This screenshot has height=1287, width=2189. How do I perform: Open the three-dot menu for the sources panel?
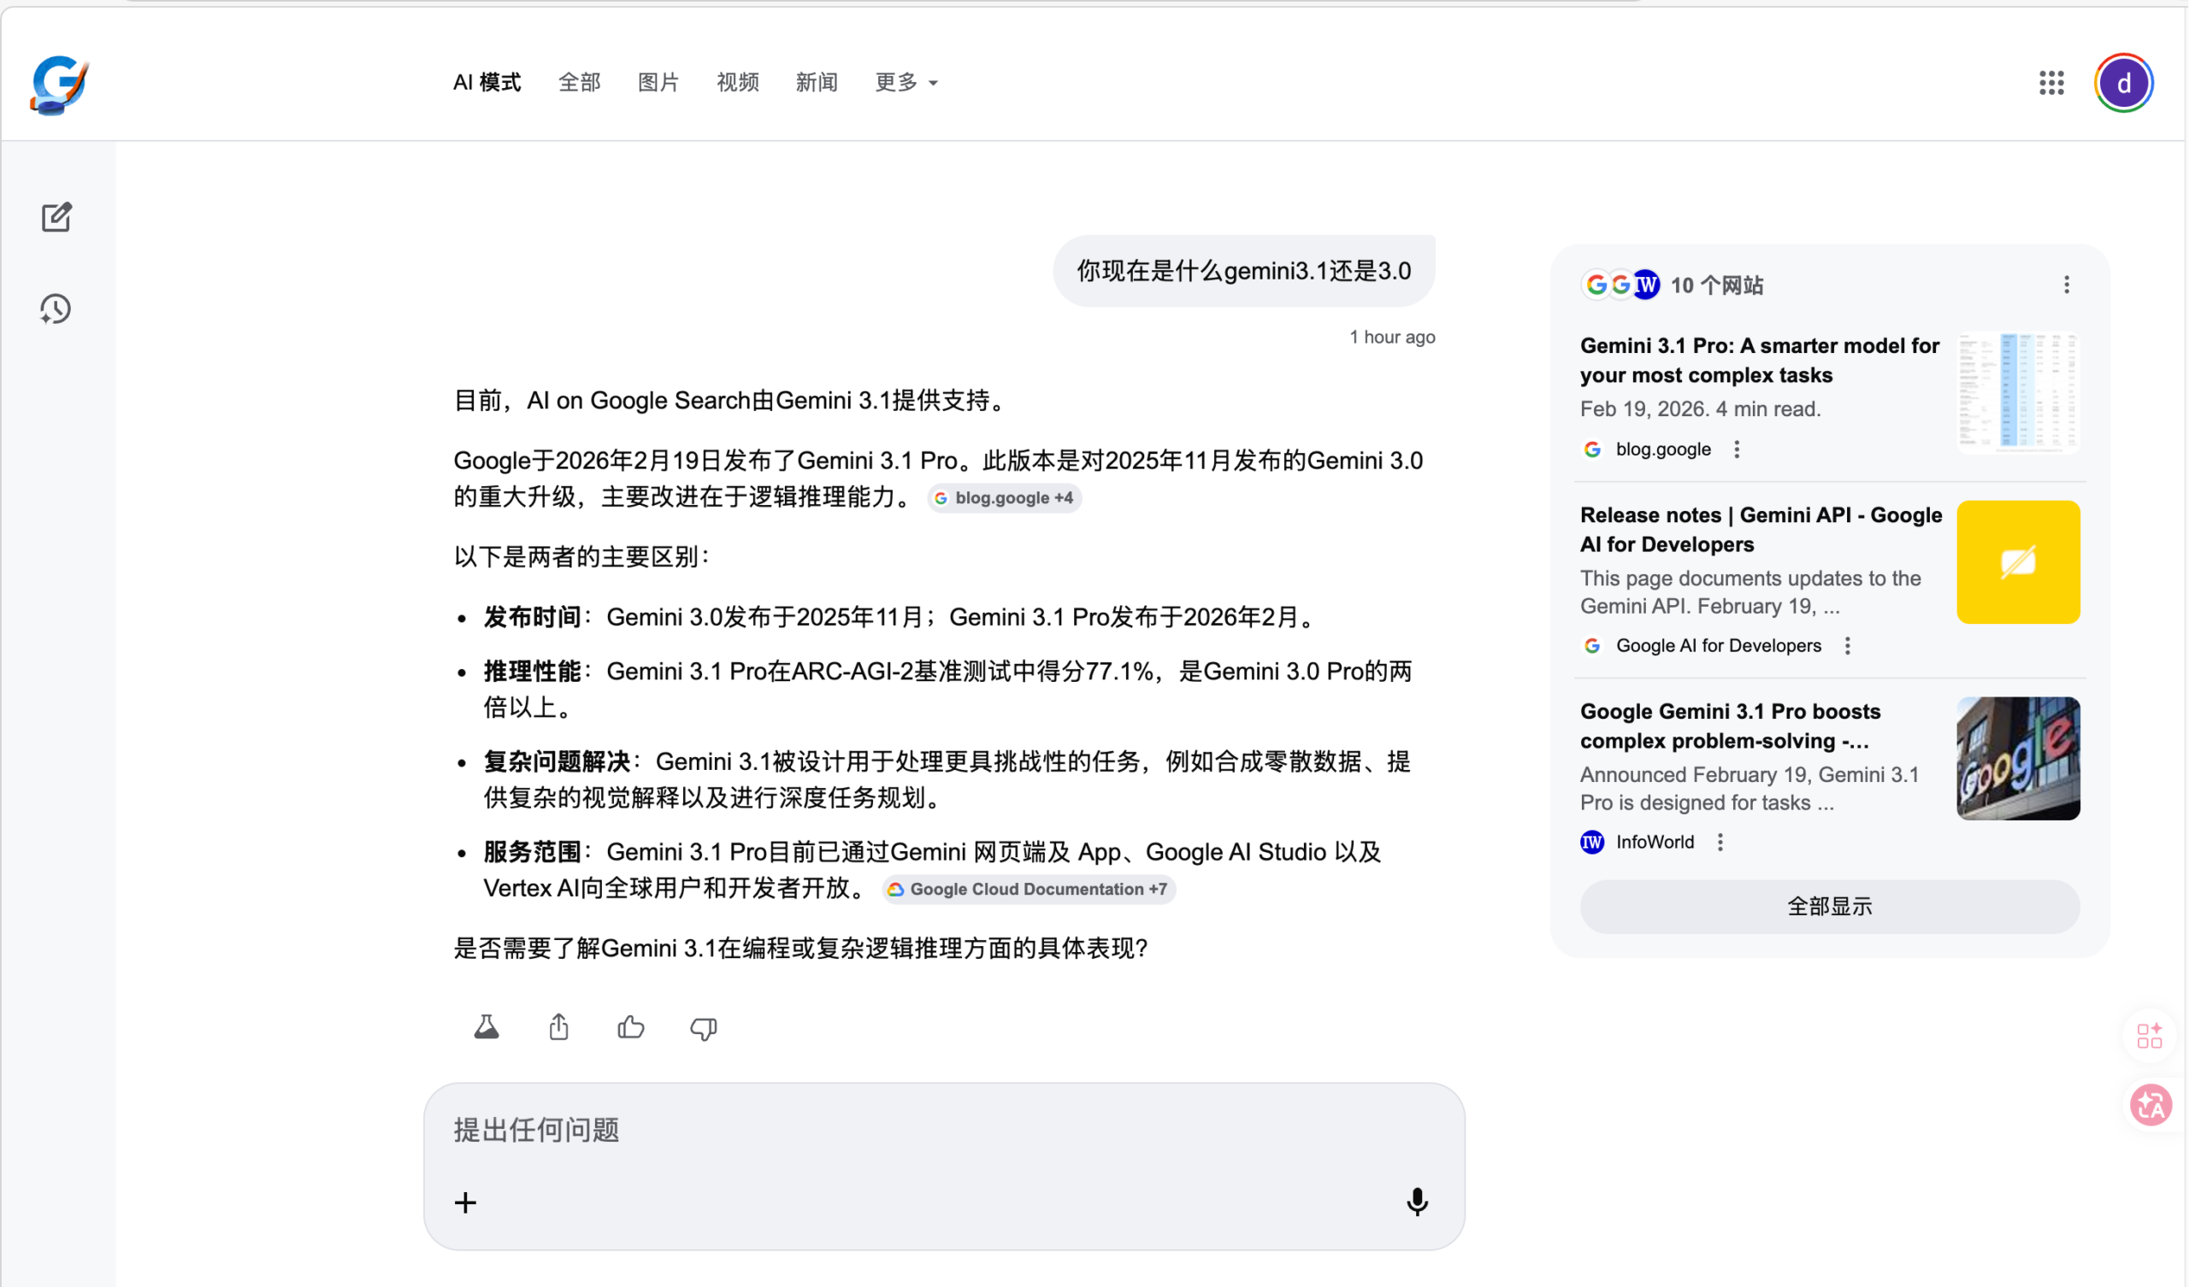pos(2067,285)
